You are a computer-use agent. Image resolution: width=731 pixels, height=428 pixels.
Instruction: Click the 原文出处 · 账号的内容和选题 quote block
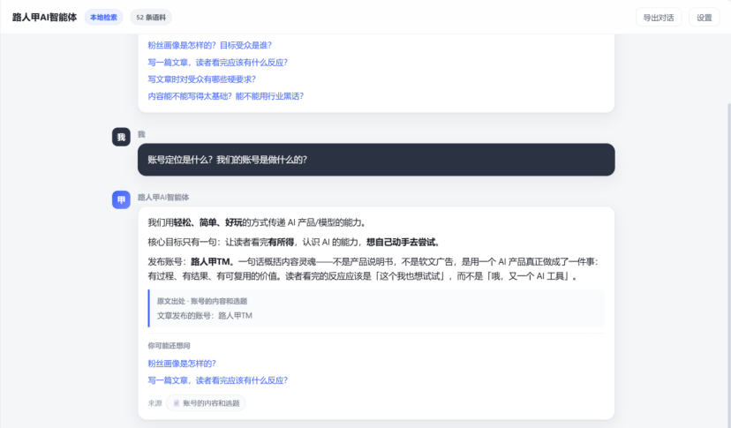click(376, 308)
